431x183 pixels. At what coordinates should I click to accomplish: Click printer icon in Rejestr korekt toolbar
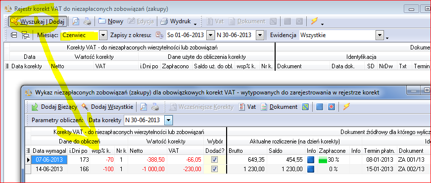click(x=88, y=21)
